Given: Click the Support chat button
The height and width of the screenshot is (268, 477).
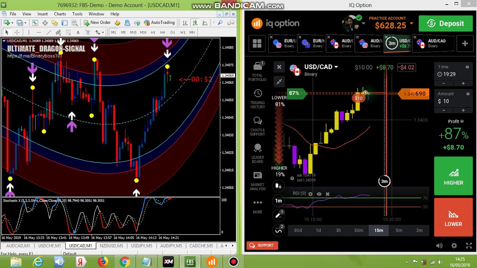Looking at the screenshot, I should pyautogui.click(x=262, y=246).
